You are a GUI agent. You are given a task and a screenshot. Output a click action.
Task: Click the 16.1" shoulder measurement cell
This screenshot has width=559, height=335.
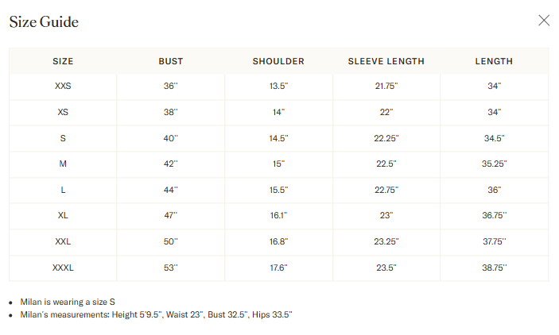tap(278, 215)
